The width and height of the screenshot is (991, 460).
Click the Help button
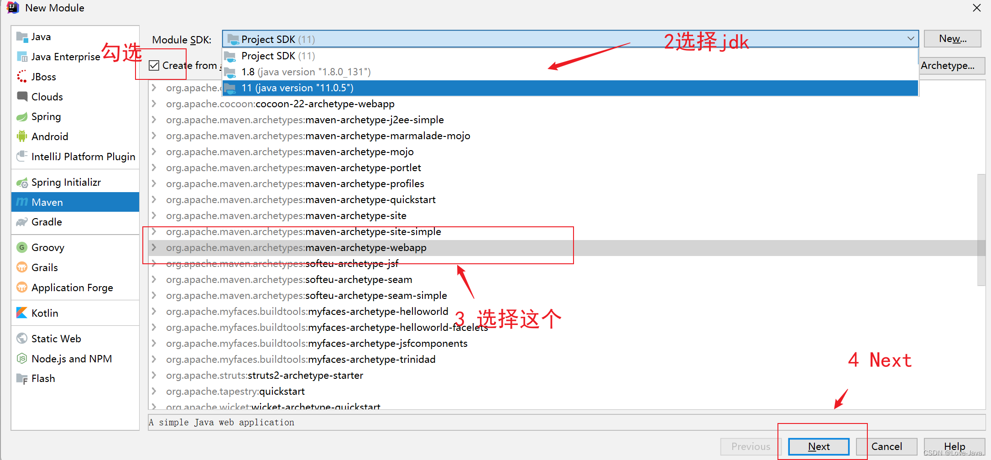(x=954, y=446)
